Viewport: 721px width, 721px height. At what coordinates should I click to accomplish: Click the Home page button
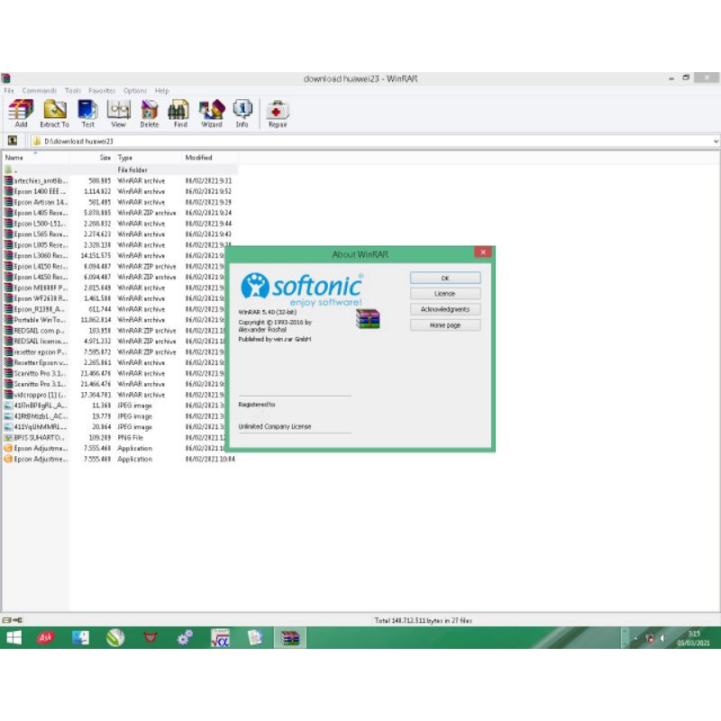point(445,325)
